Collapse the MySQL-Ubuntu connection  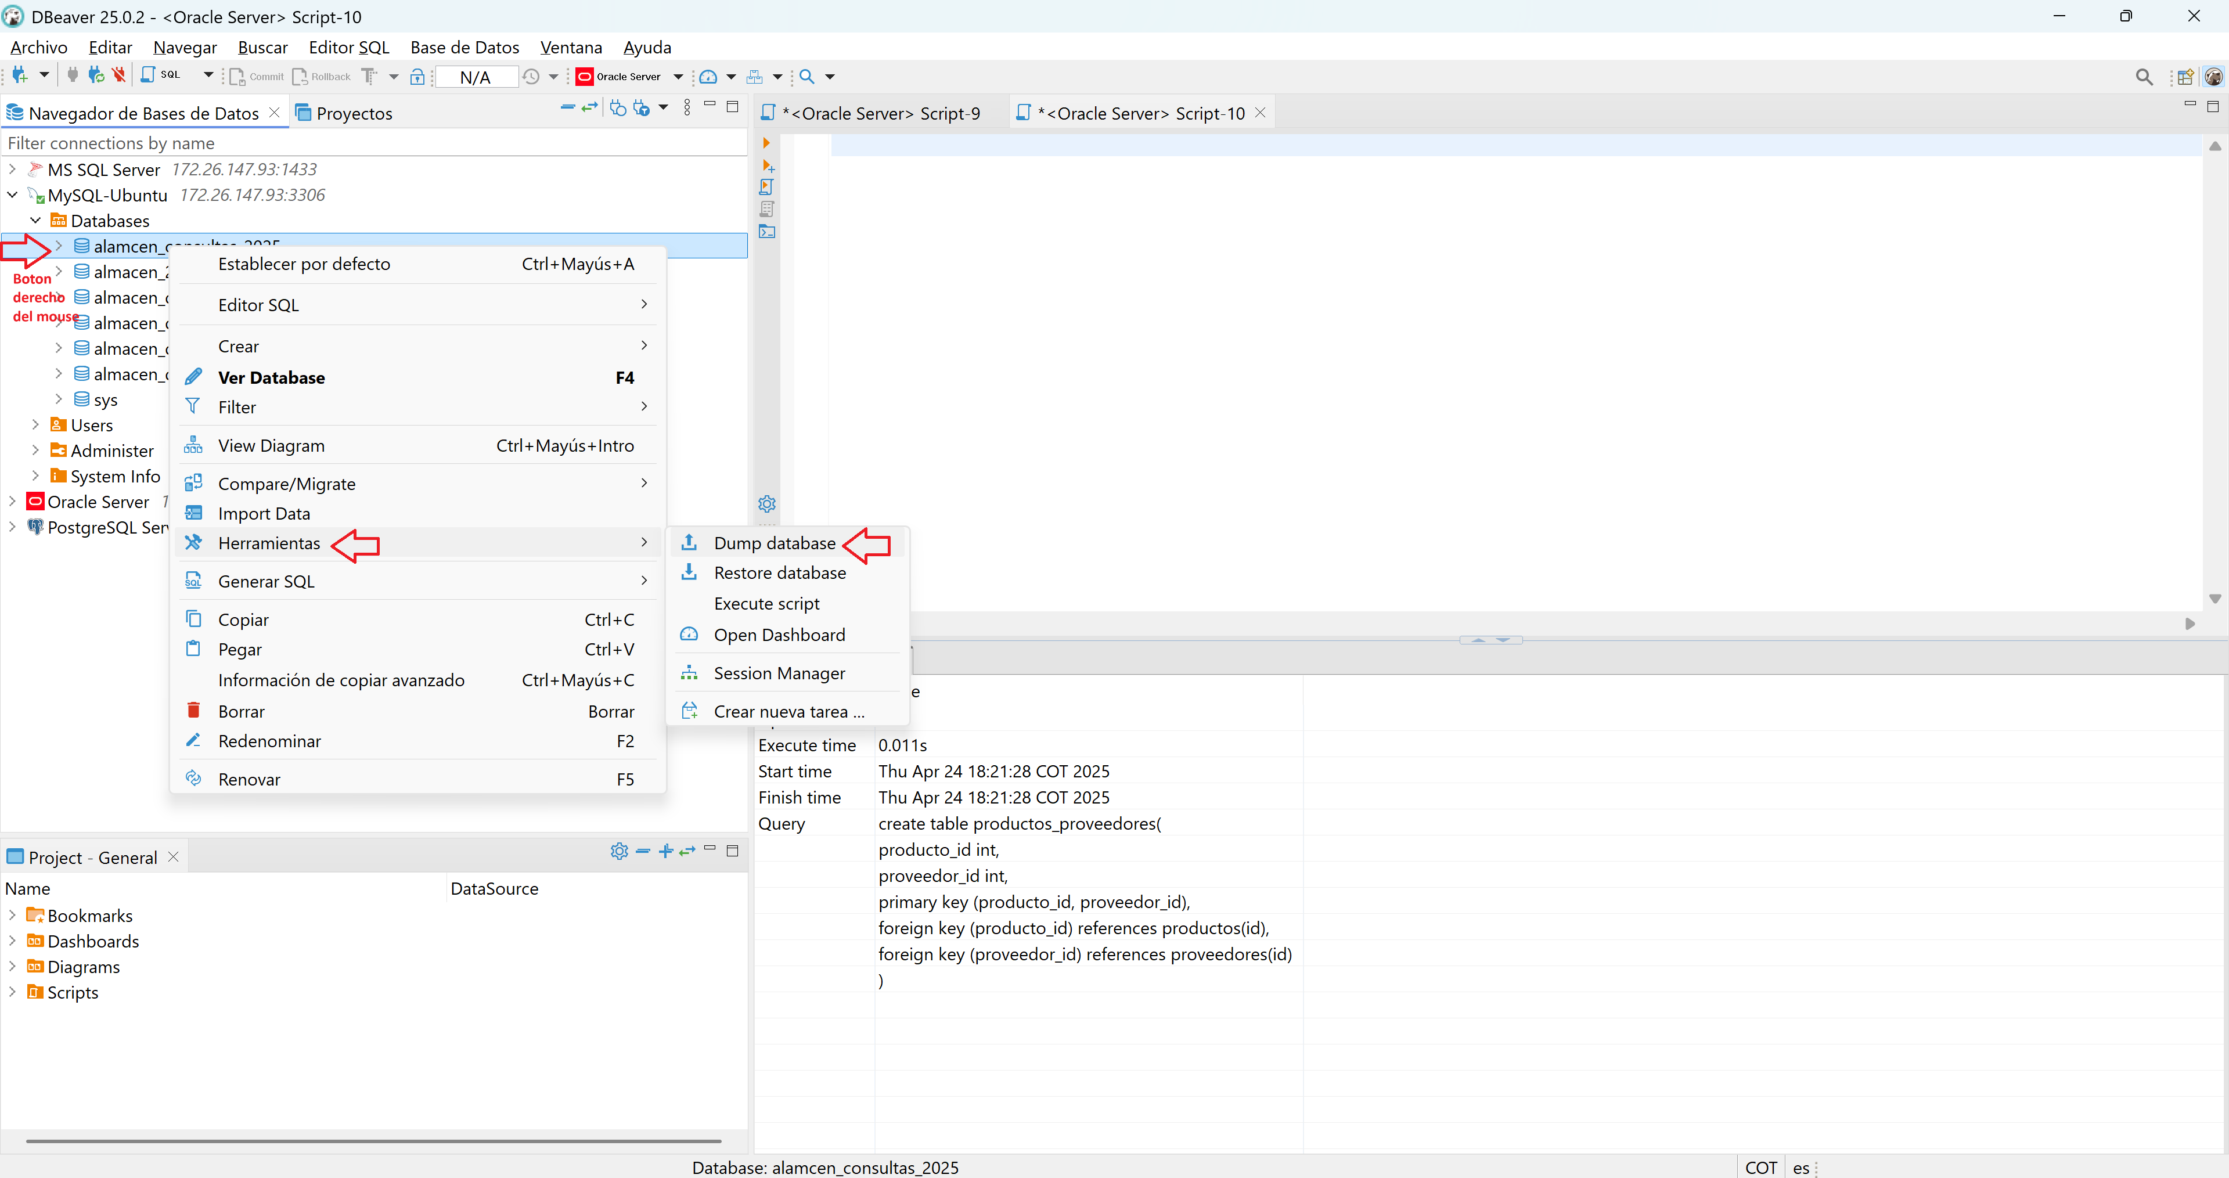pos(12,194)
